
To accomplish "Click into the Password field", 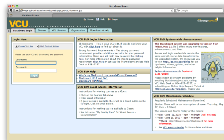I will point(36,70).
